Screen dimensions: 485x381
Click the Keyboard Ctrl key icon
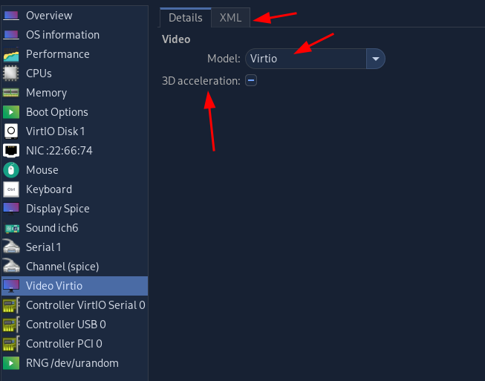(11, 189)
